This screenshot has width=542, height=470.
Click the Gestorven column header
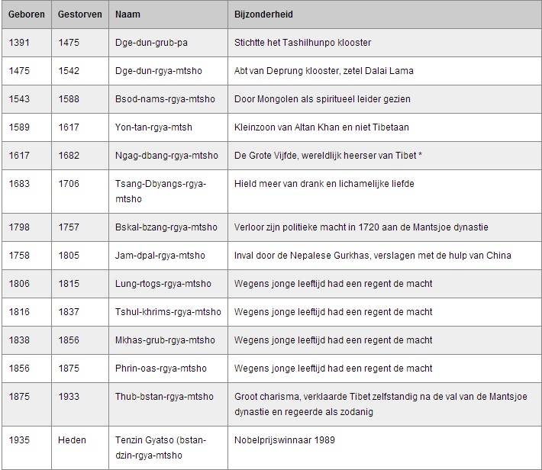pyautogui.click(x=79, y=14)
